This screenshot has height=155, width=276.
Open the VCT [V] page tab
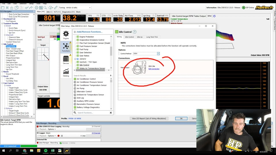(57, 12)
